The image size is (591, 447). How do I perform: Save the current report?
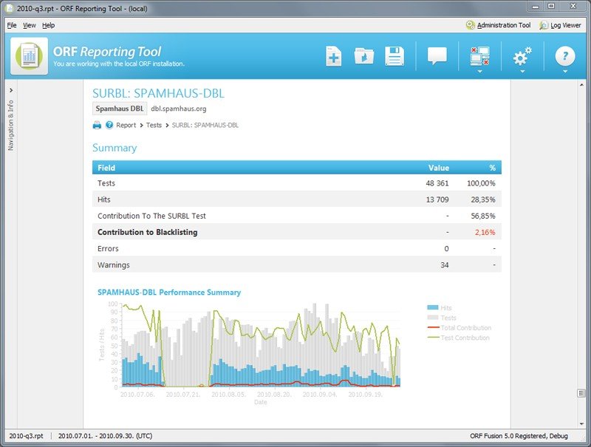click(397, 55)
